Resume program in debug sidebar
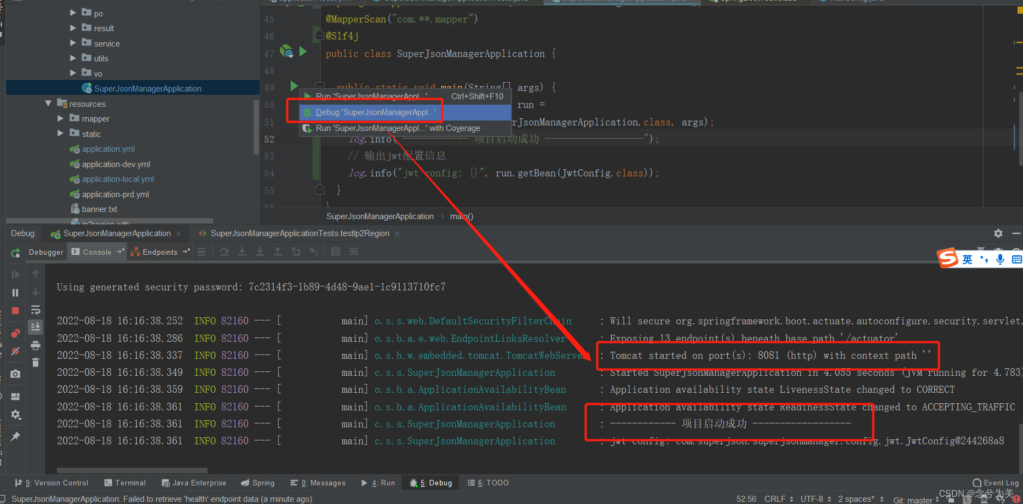The width and height of the screenshot is (1023, 504). pyautogui.click(x=15, y=274)
